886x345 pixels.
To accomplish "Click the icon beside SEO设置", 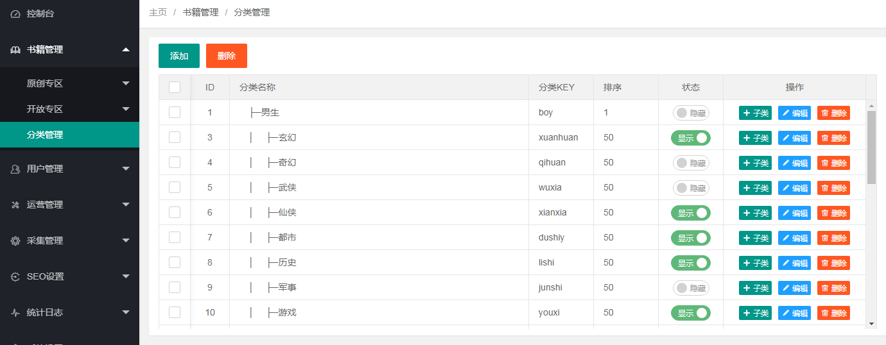I will click(15, 276).
